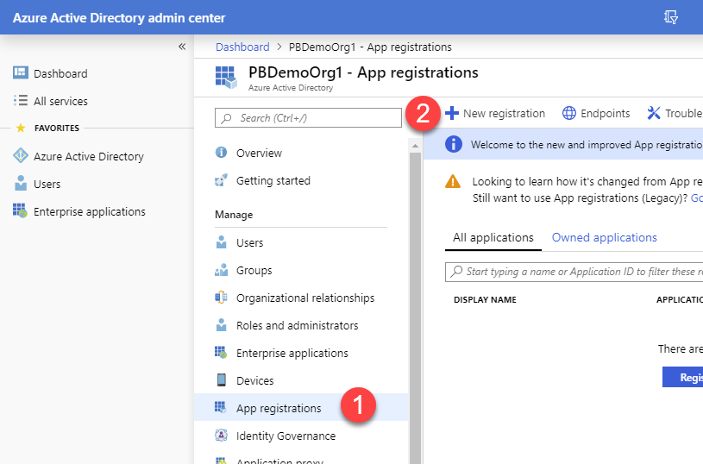This screenshot has height=464, width=703.
Task: Click the orange warning triangle icon
Action: click(453, 182)
